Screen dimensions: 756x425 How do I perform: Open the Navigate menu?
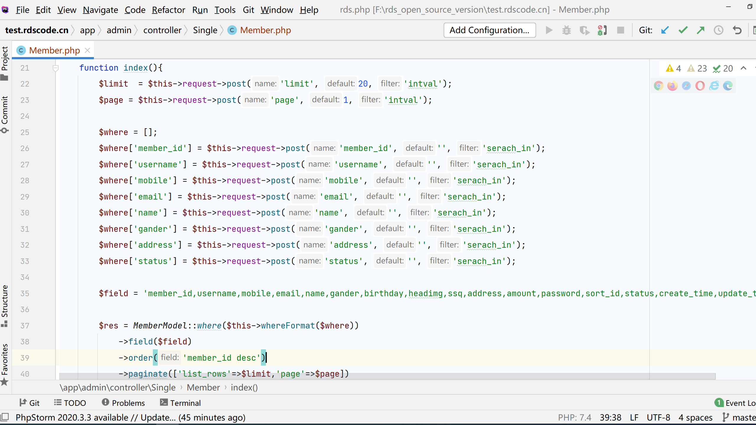[100, 10]
